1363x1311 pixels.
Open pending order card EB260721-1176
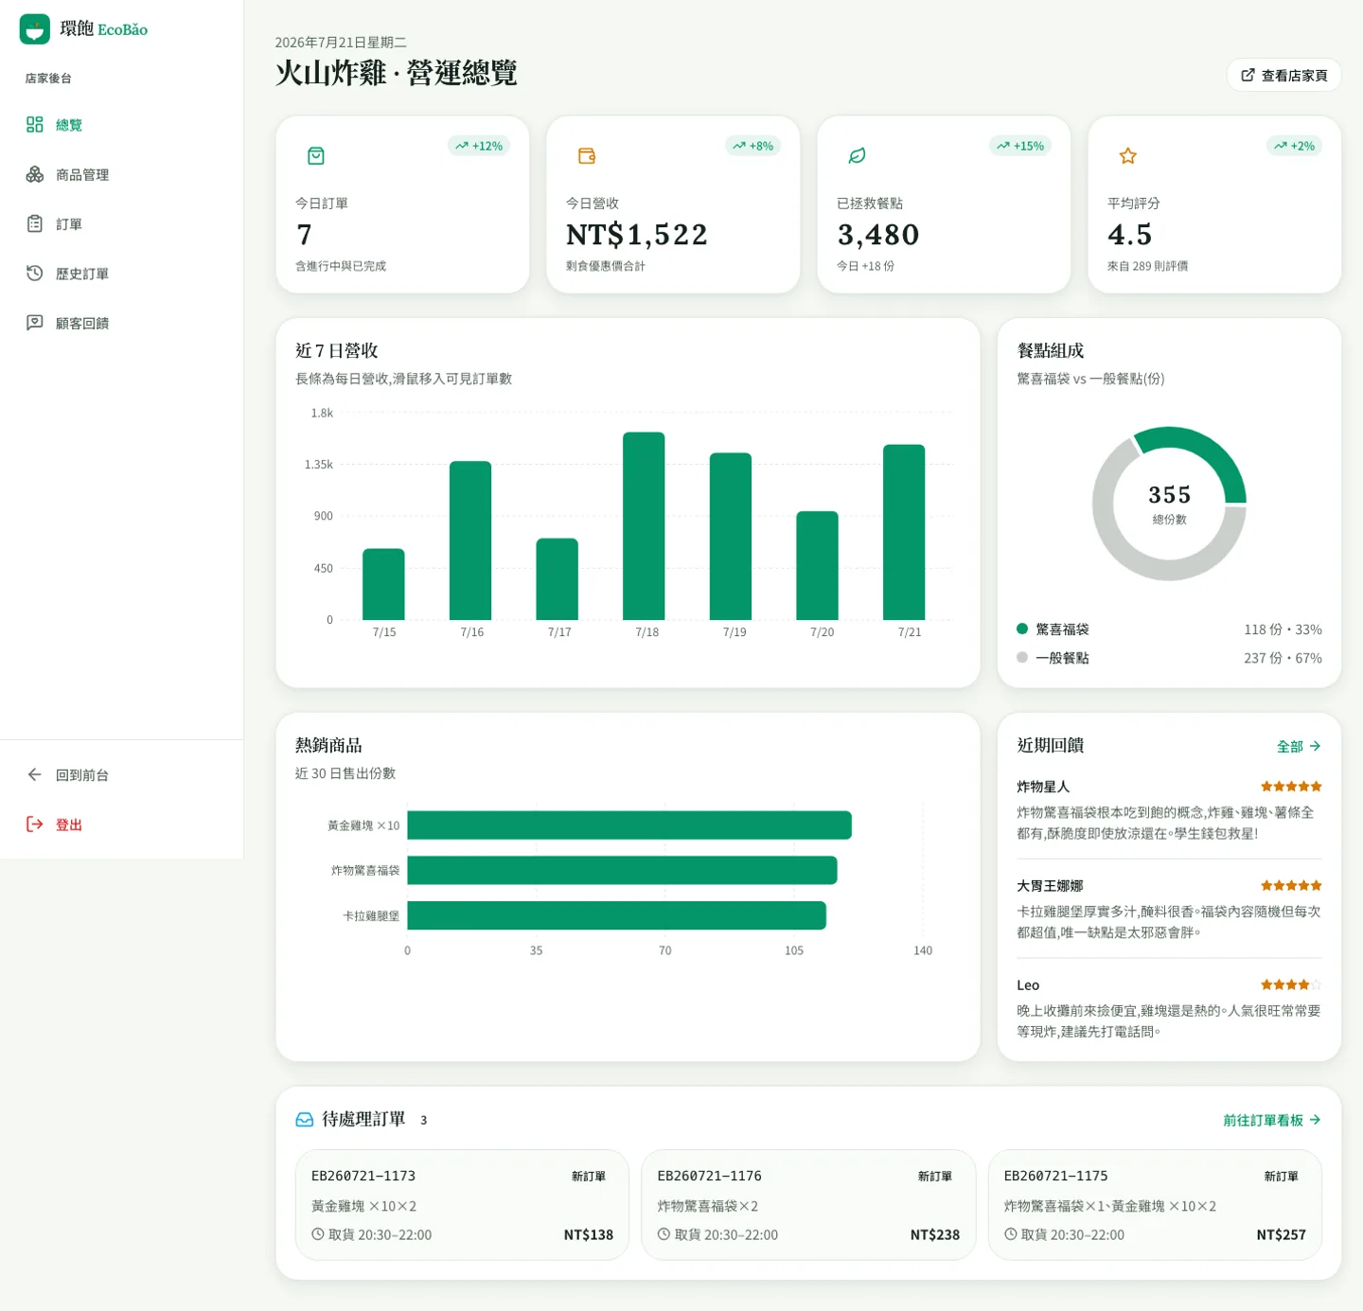click(808, 1205)
